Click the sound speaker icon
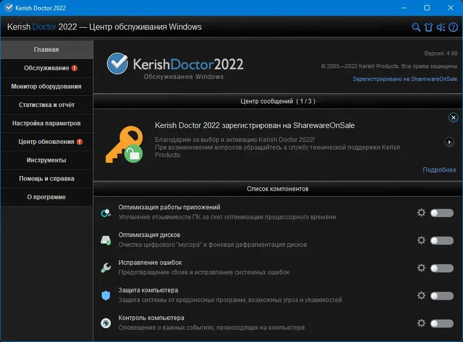The width and height of the screenshot is (463, 342). coord(441,27)
